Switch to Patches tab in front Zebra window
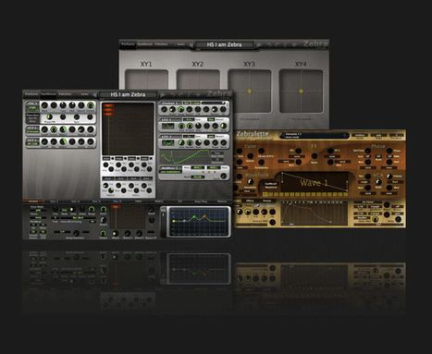Image resolution: width=432 pixels, height=354 pixels. click(65, 94)
